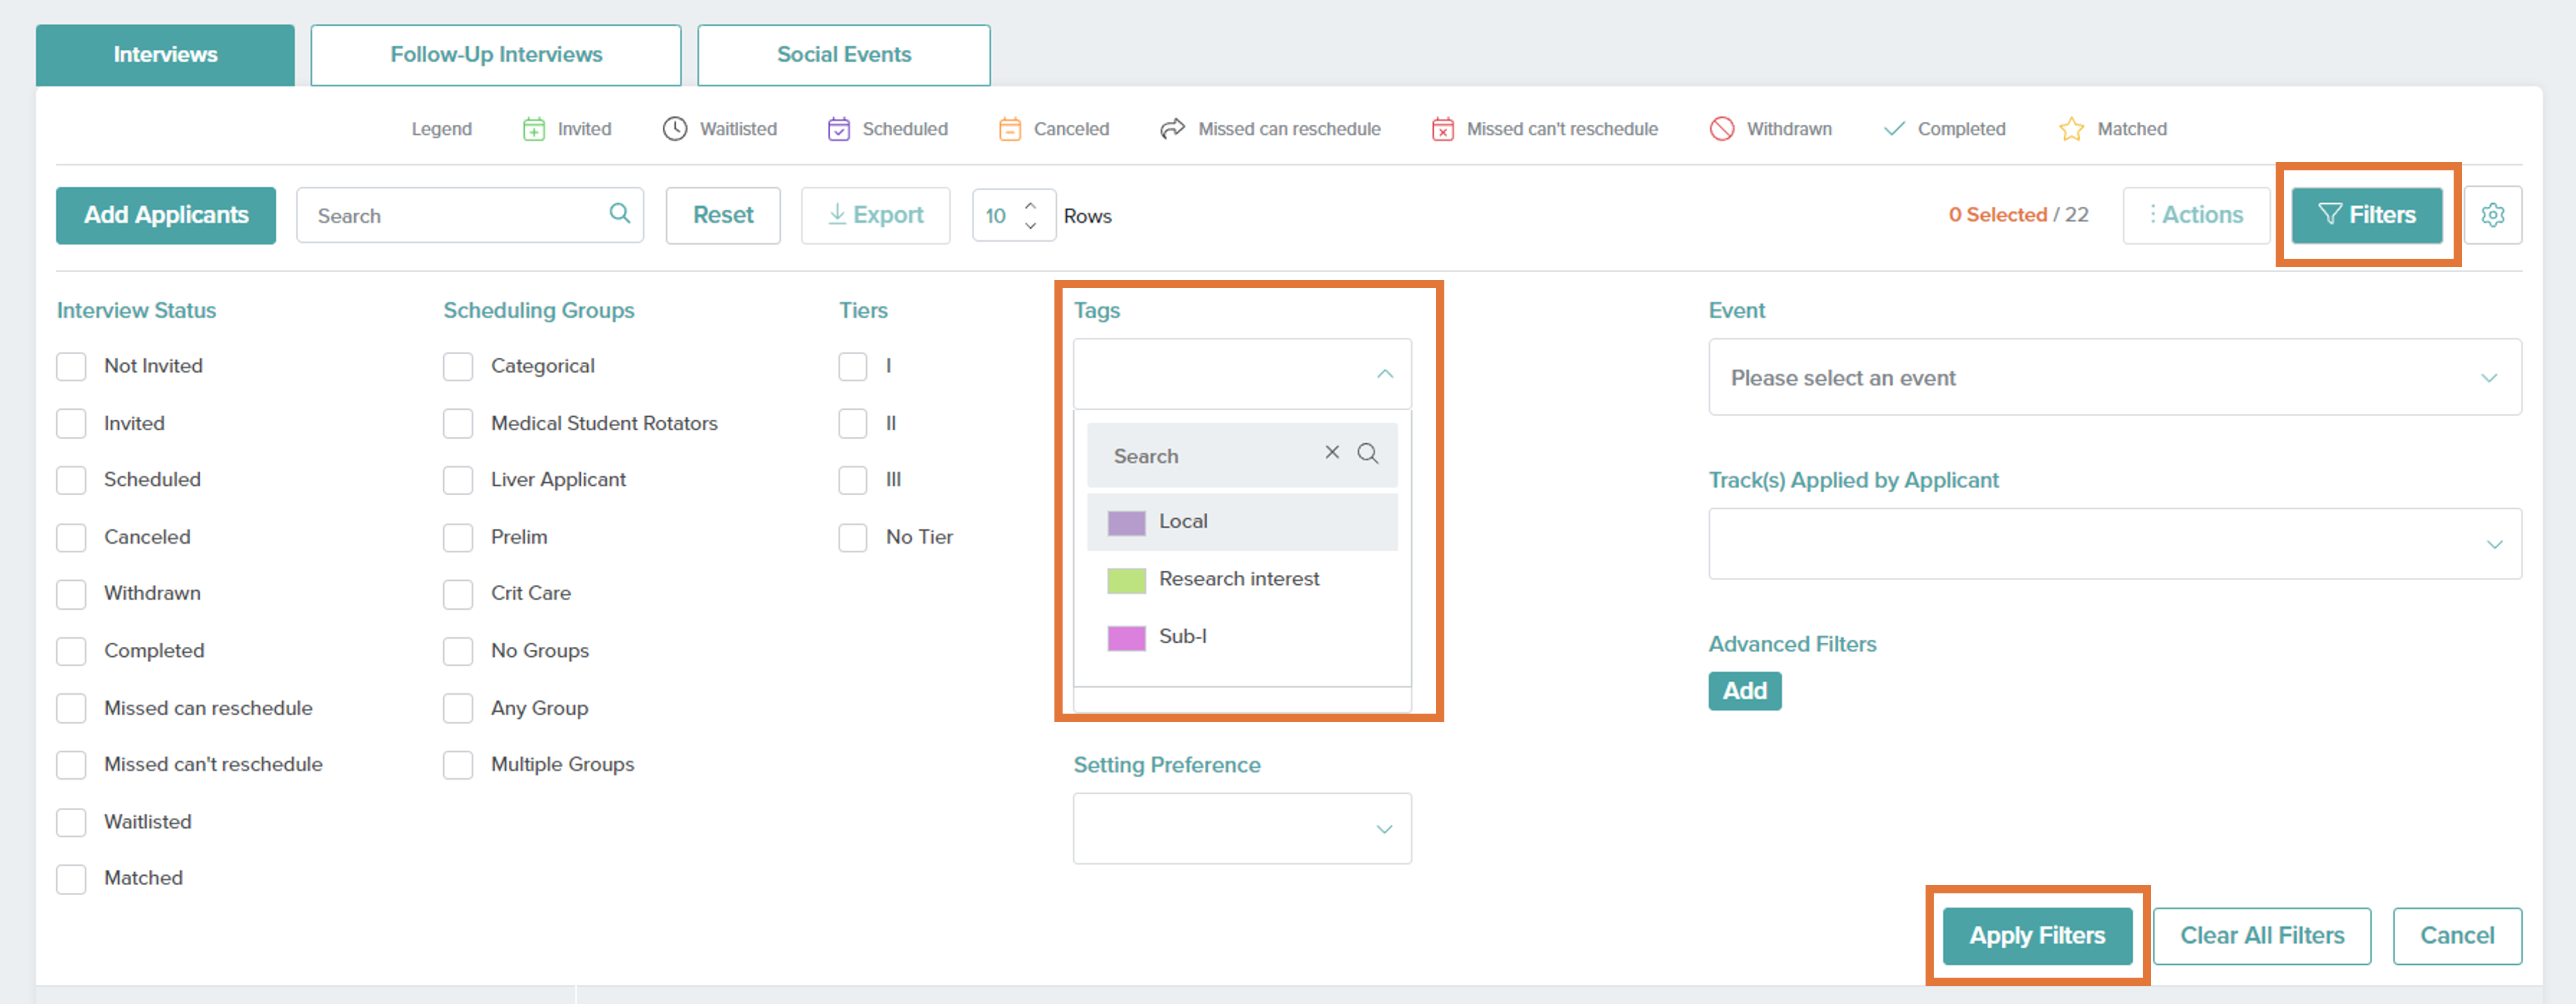2576x1004 pixels.
Task: Click the Matched star legend icon
Action: click(2071, 129)
